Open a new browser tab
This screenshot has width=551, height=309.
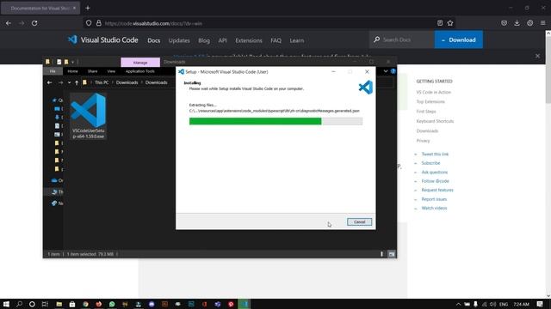(x=88, y=8)
